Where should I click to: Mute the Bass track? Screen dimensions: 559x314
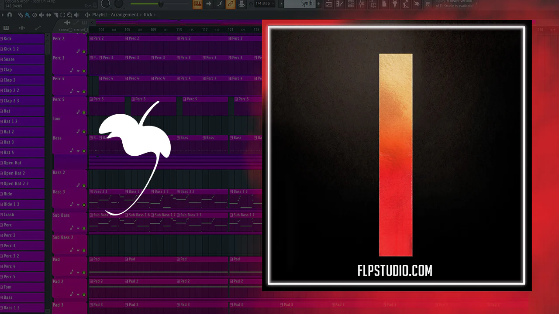point(84,151)
